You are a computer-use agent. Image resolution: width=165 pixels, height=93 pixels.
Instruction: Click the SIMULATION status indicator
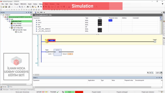click(79, 92)
